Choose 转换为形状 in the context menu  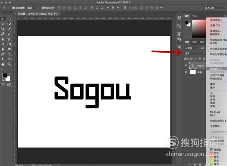point(217,79)
